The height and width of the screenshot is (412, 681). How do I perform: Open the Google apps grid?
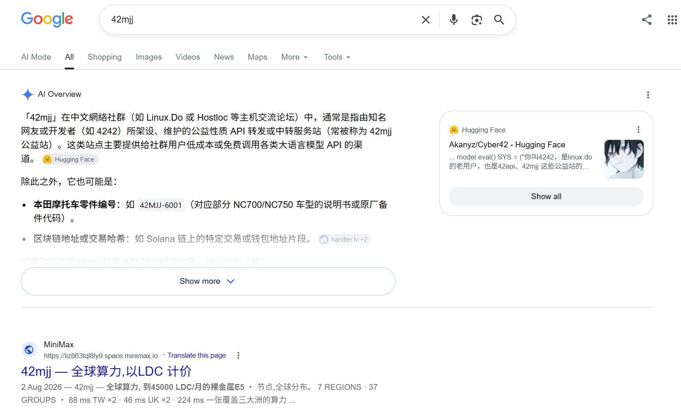pyautogui.click(x=672, y=20)
